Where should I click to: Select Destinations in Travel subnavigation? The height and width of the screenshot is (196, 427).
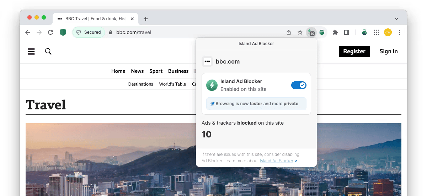tap(141, 84)
